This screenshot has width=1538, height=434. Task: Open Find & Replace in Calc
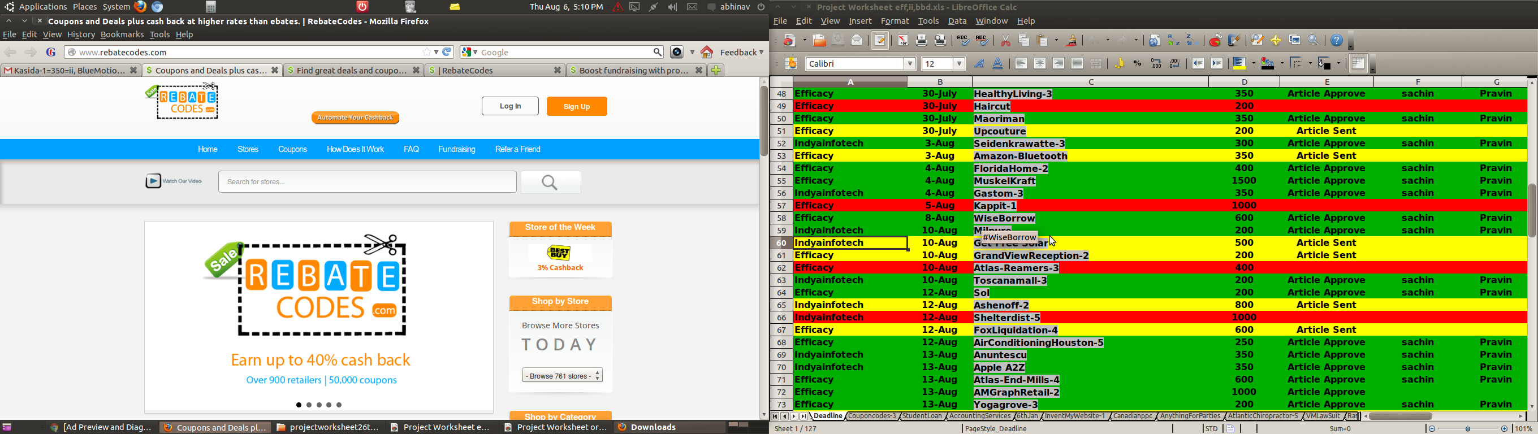(1258, 41)
